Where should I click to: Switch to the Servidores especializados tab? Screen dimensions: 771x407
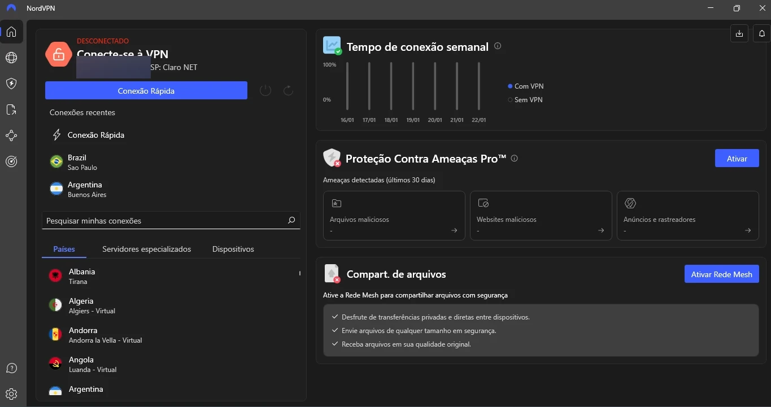tap(146, 249)
